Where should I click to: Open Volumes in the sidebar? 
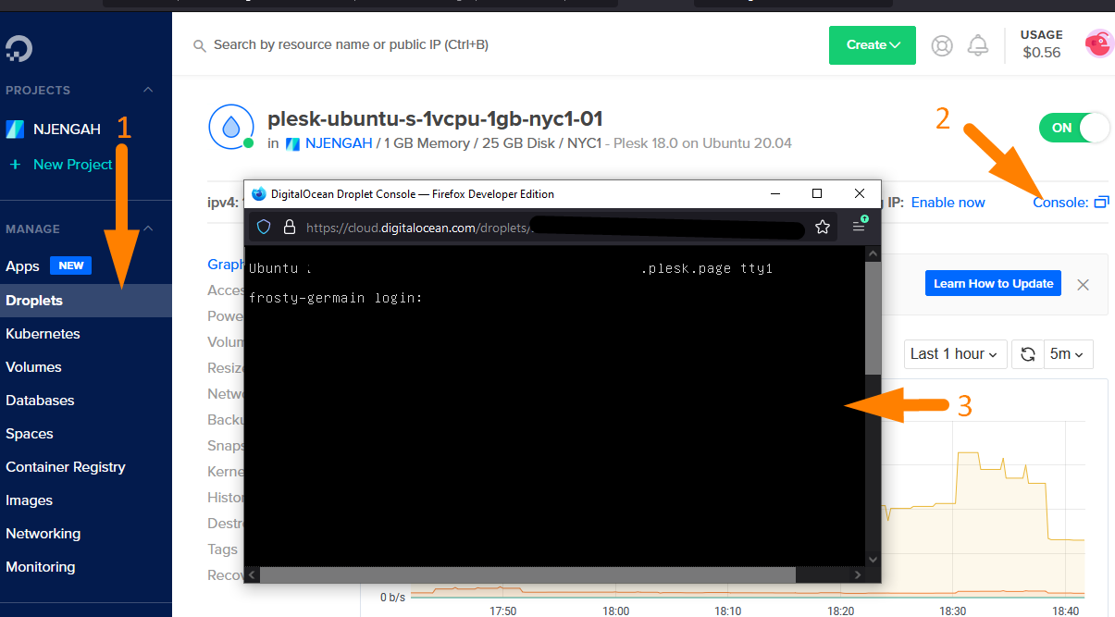(33, 367)
